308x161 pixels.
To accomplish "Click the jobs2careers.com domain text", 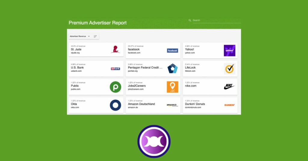I will click(x=136, y=89).
